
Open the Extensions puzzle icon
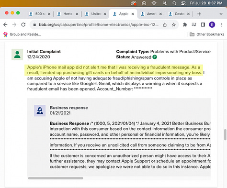point(185,25)
